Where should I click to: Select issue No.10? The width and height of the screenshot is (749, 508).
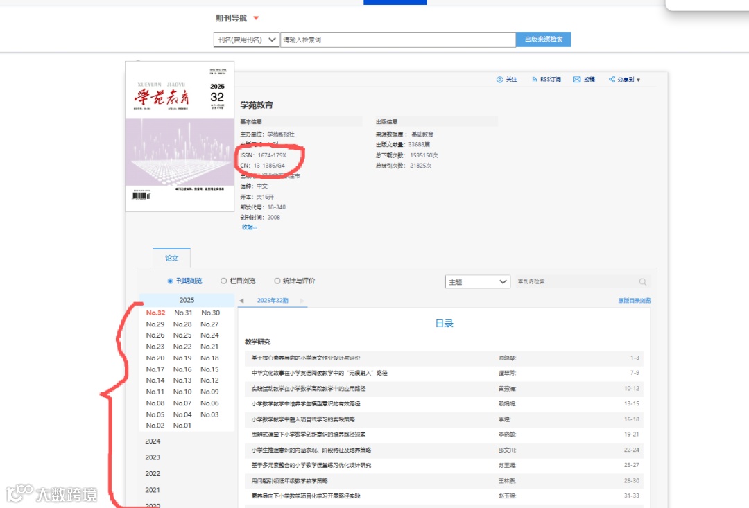182,392
